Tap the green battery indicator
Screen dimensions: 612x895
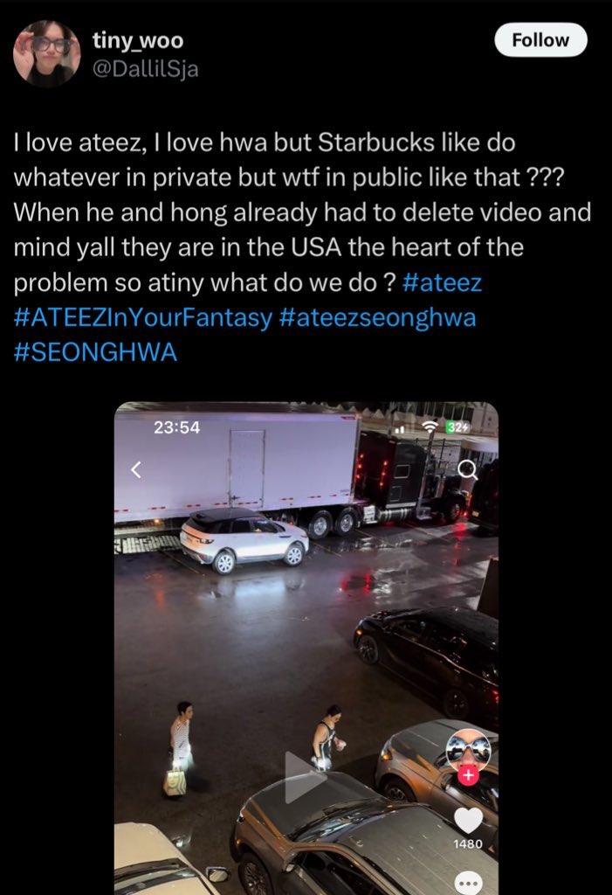[x=457, y=427]
